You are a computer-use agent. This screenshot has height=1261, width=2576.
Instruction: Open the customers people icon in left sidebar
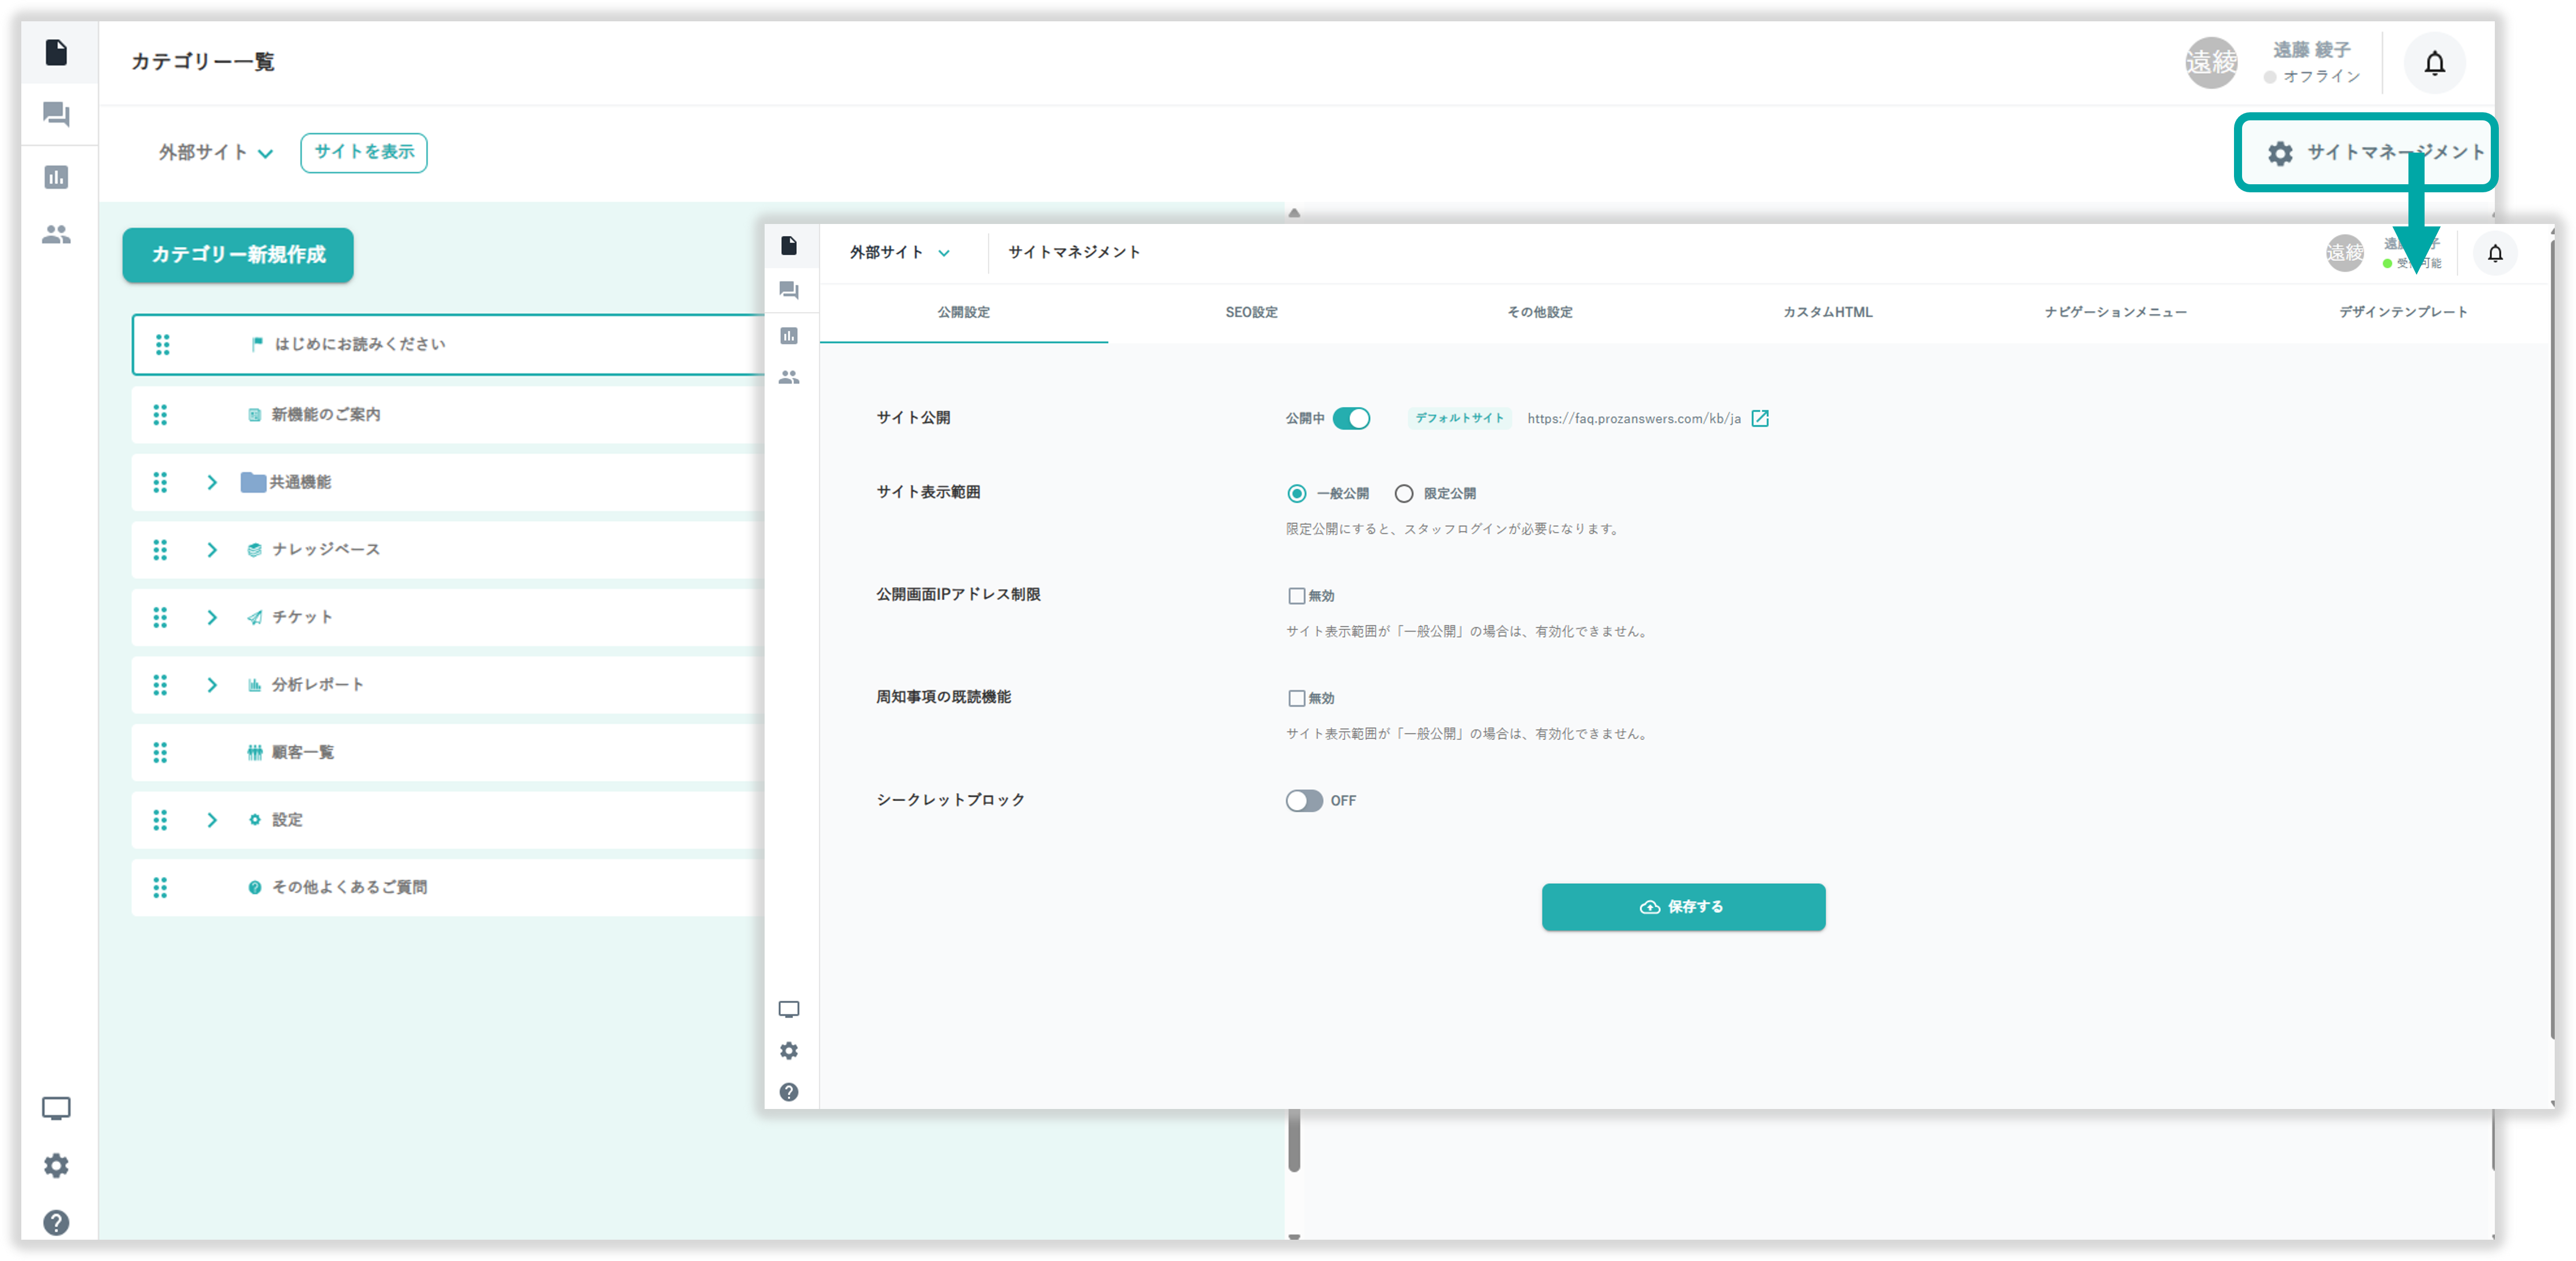click(56, 235)
